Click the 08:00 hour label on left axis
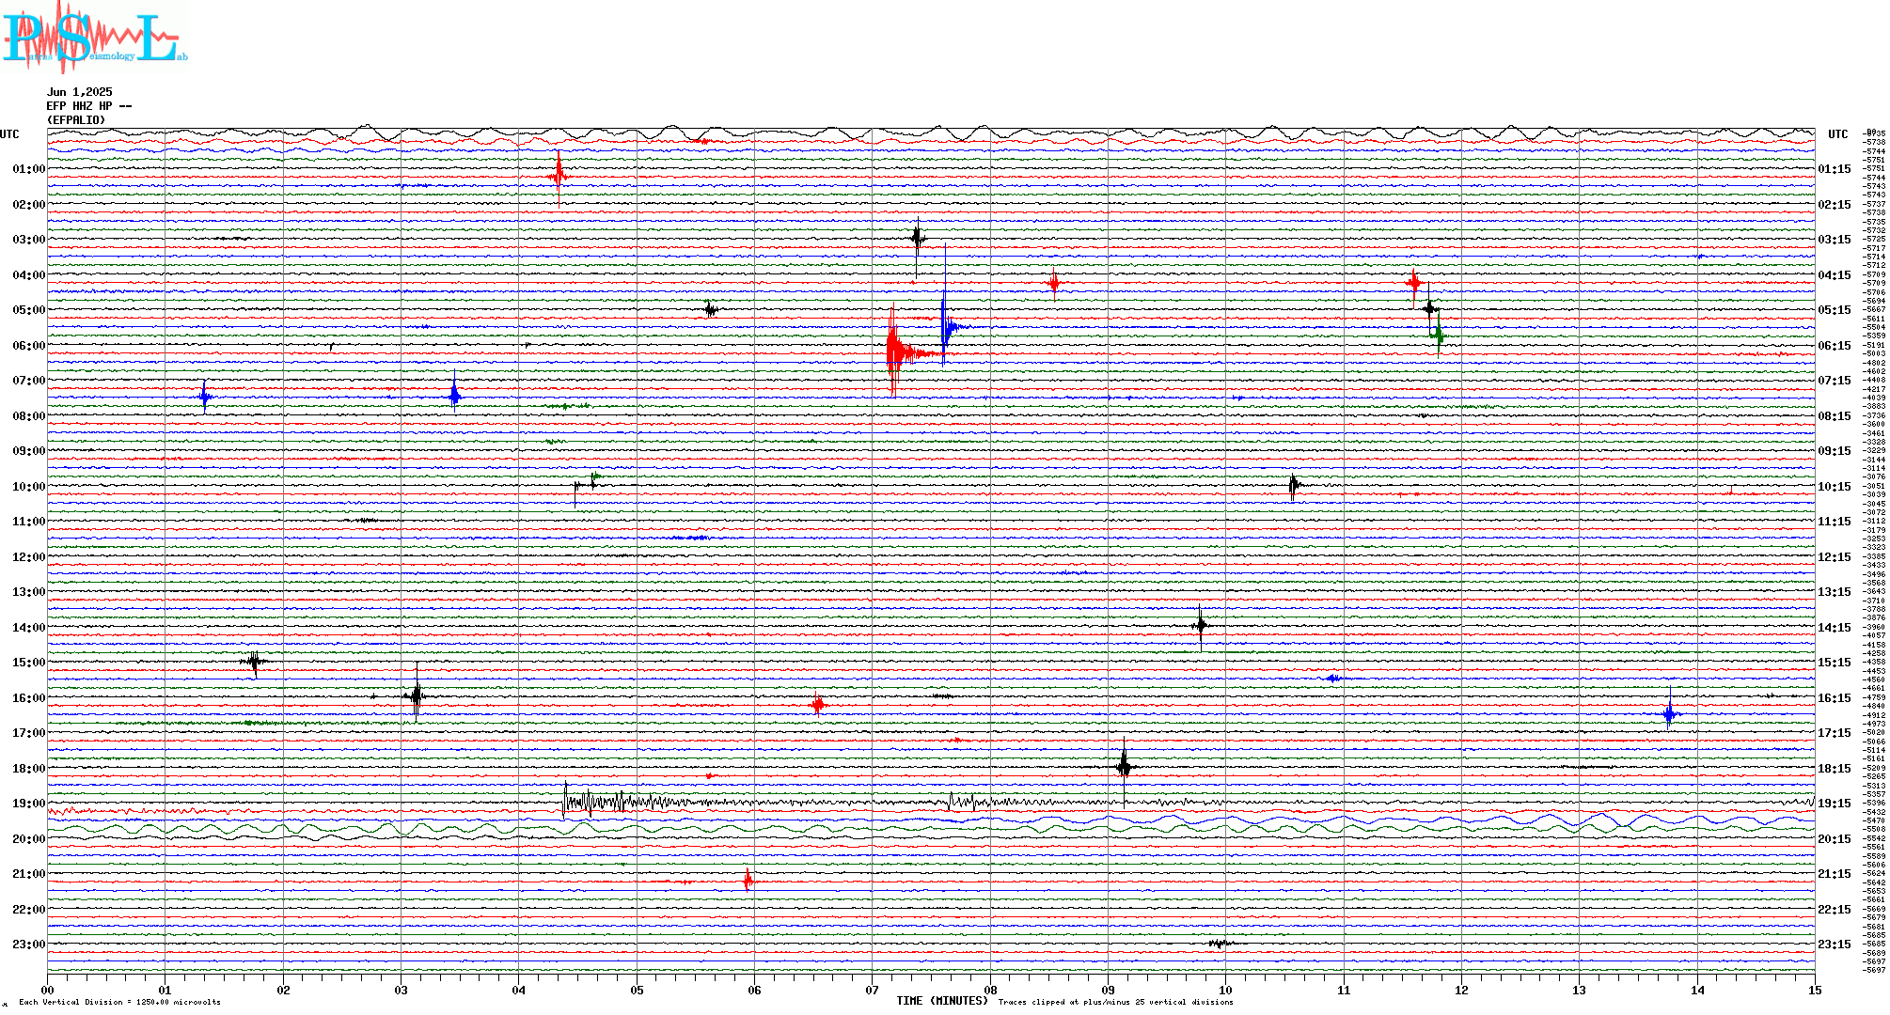Screen dimensions: 1890x1015 (x=29, y=416)
